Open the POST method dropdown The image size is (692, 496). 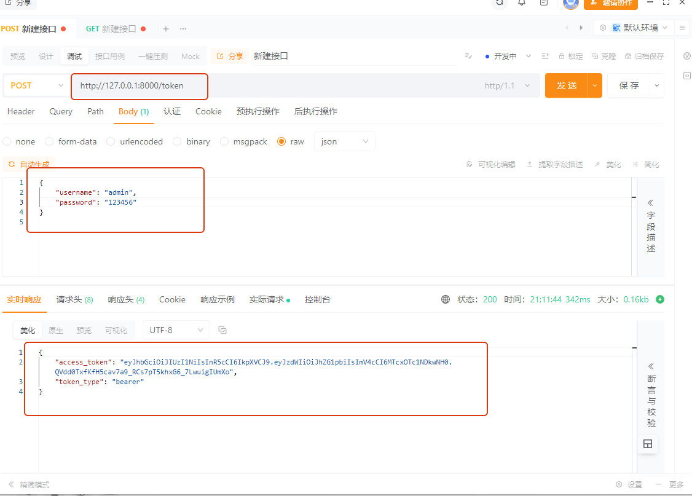36,85
